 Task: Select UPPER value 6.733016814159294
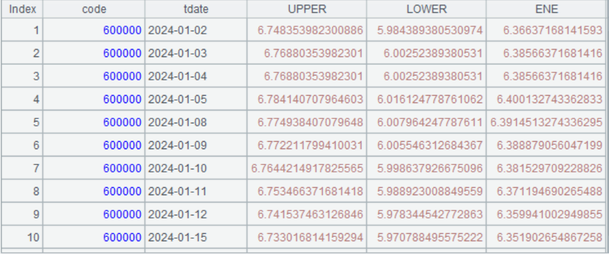(x=307, y=237)
